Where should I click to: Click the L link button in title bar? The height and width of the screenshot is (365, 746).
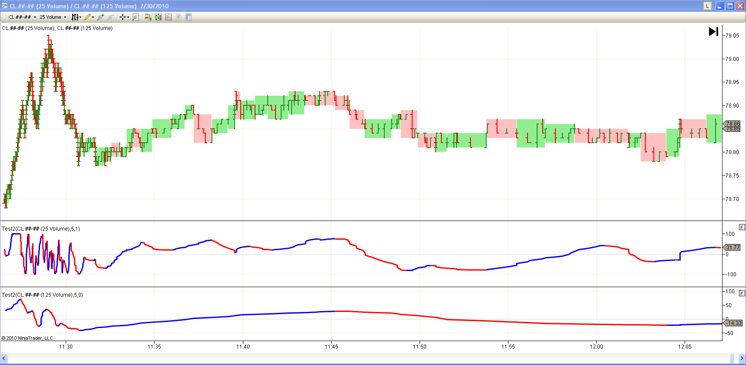(x=707, y=6)
